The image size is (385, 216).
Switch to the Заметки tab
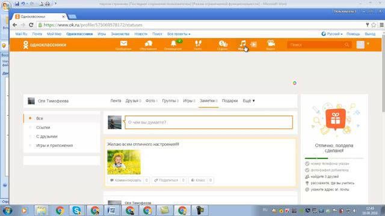pos(209,101)
